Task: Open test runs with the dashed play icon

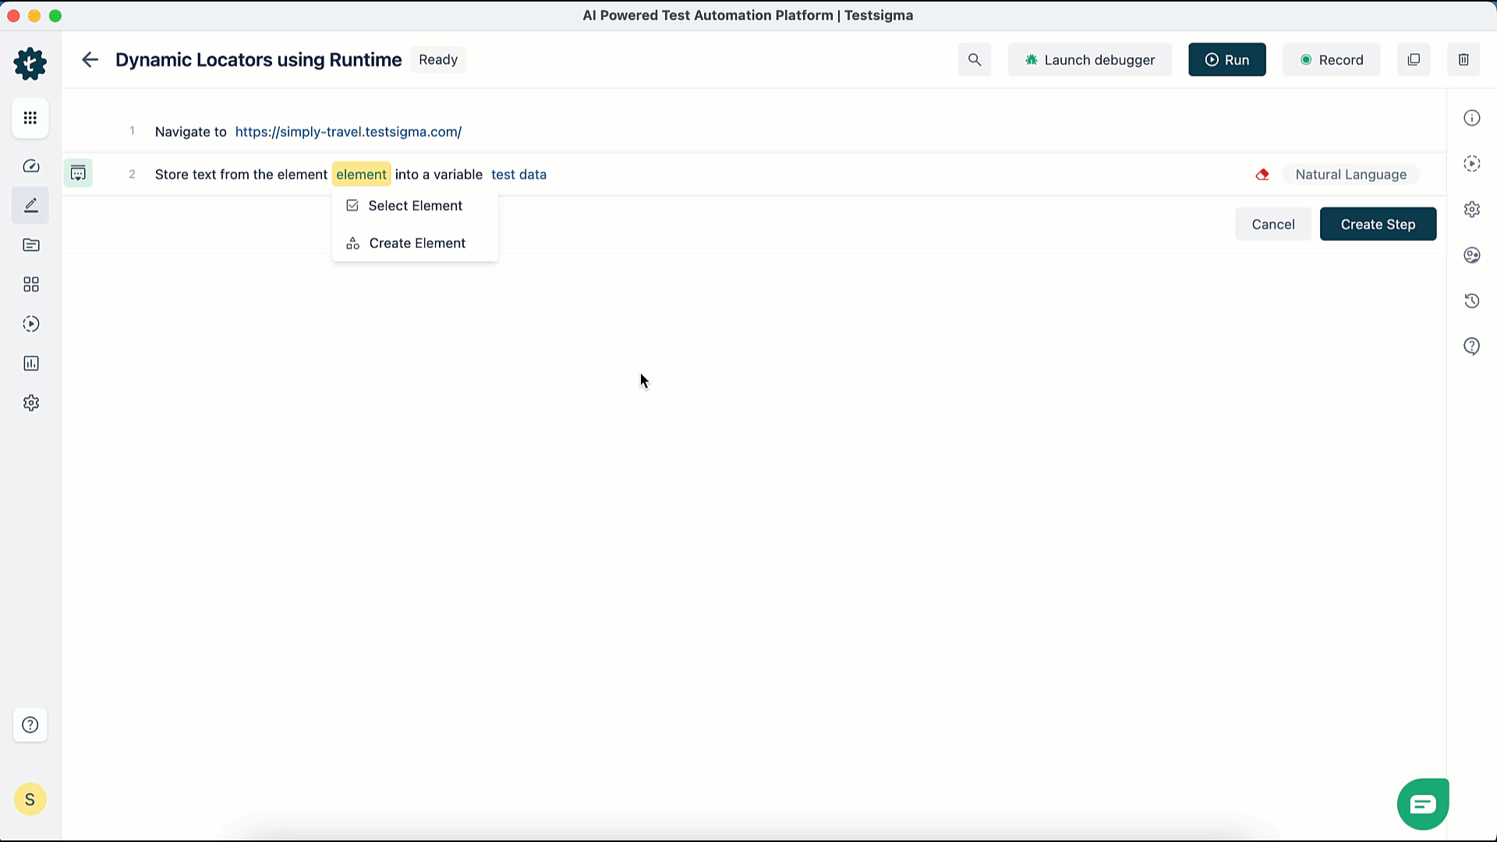Action: click(x=31, y=324)
